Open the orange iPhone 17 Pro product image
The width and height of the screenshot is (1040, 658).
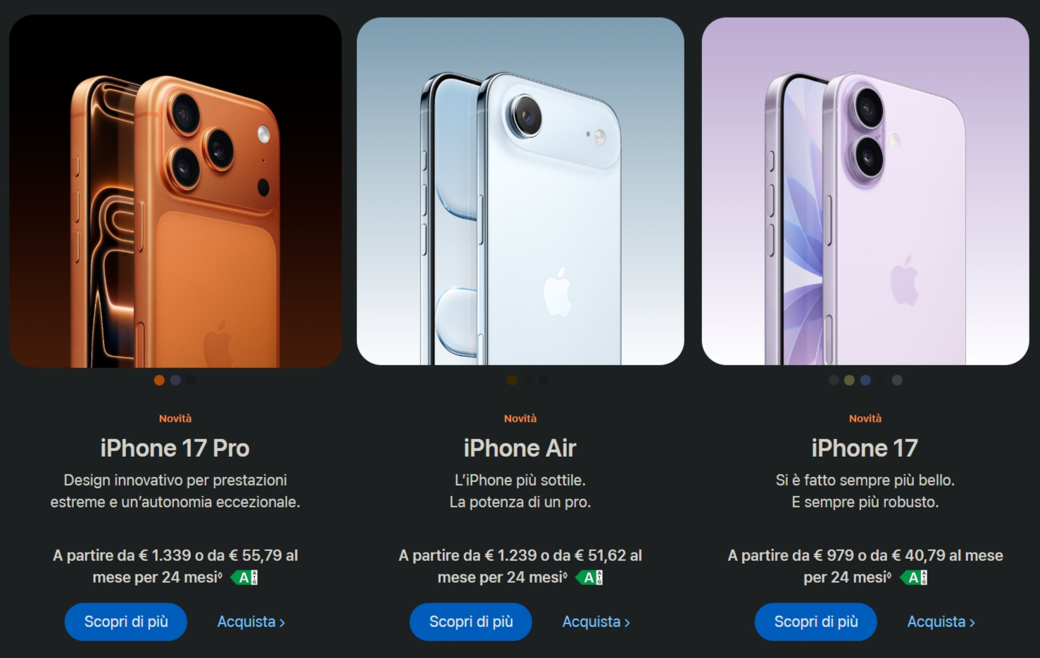tap(175, 191)
